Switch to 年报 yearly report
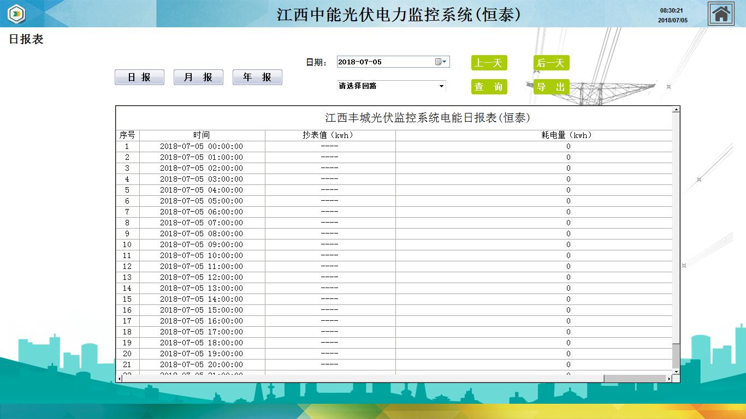 tap(257, 77)
